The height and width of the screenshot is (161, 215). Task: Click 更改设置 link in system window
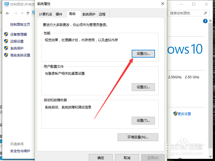pos(184,114)
